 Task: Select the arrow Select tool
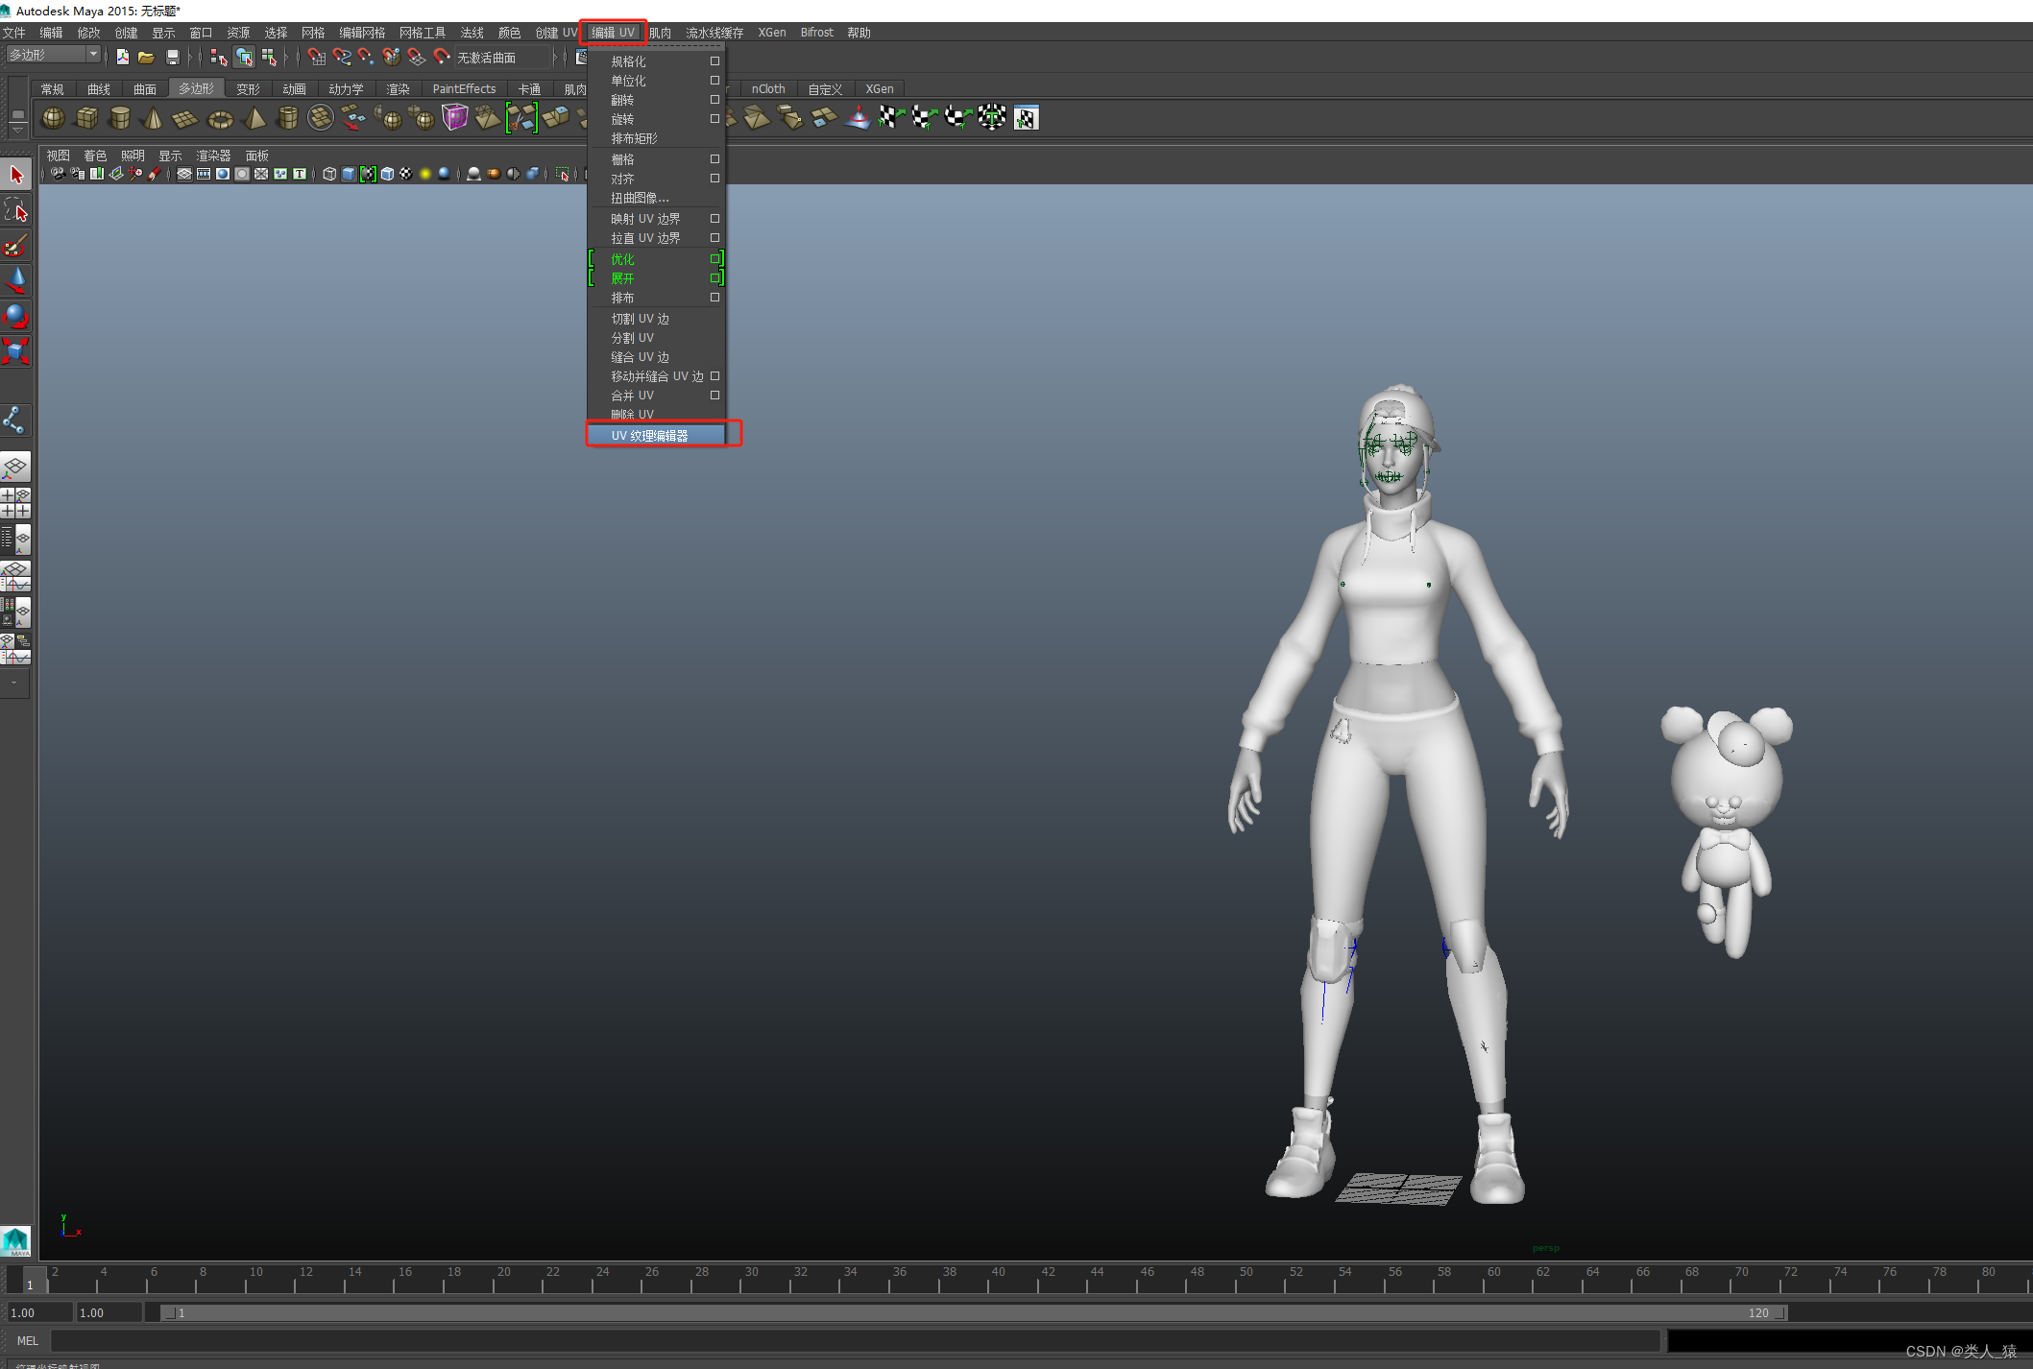pos(16,175)
